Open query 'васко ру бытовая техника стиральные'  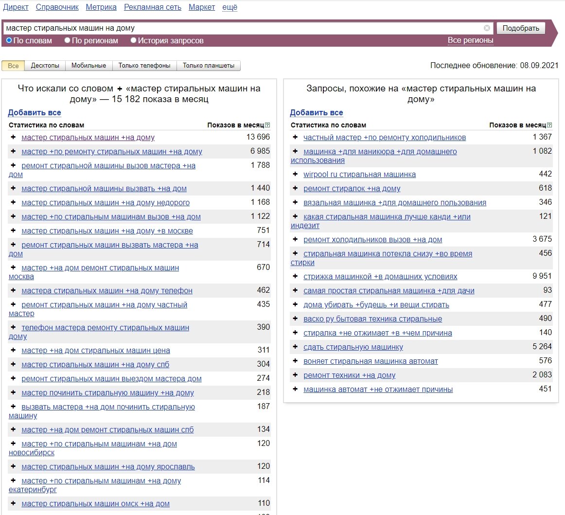tap(372, 319)
